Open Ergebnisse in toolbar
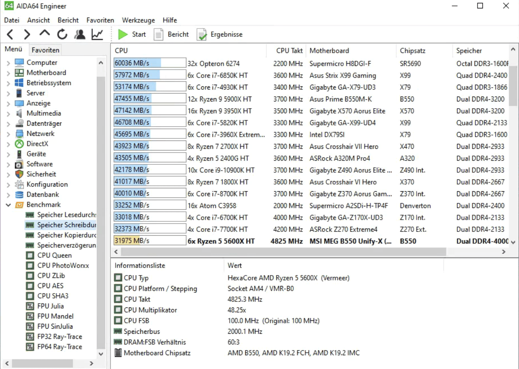 click(220, 34)
